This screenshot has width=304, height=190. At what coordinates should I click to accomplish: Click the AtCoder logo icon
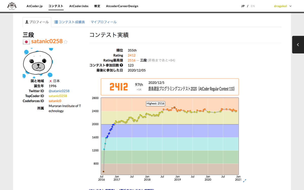coord(12,6)
